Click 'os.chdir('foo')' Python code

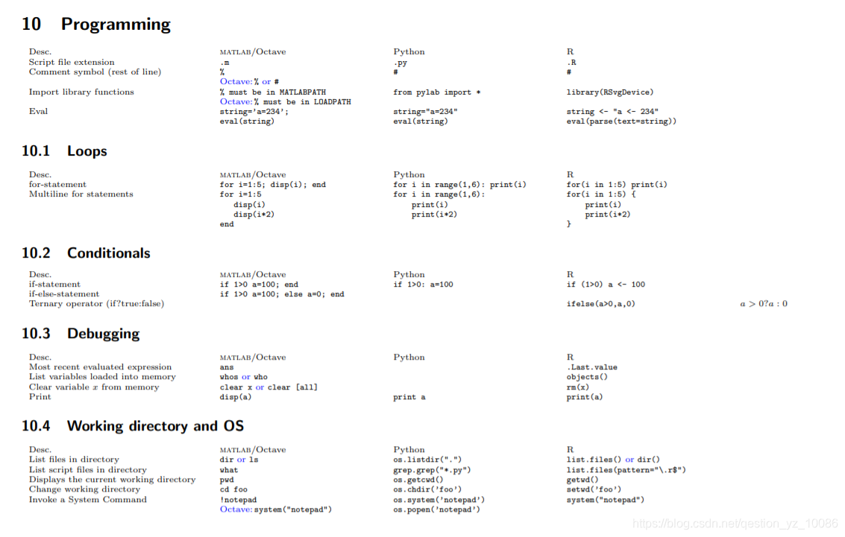[427, 489]
